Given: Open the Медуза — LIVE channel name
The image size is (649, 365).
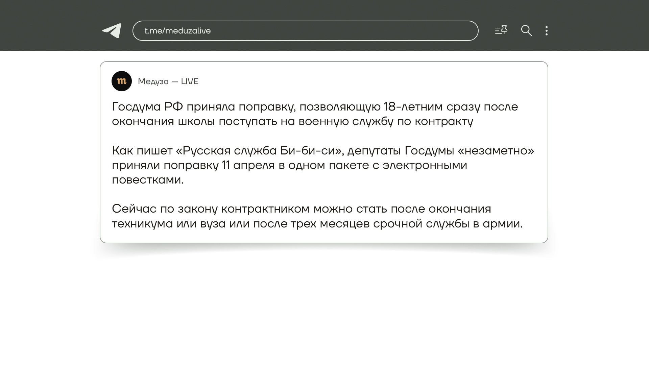Looking at the screenshot, I should click(168, 81).
